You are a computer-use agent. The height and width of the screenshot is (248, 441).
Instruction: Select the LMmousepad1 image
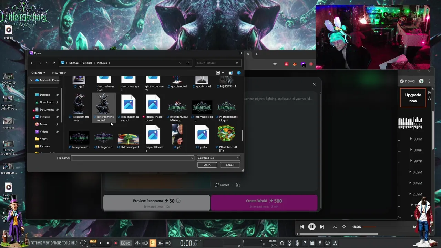tap(129, 141)
